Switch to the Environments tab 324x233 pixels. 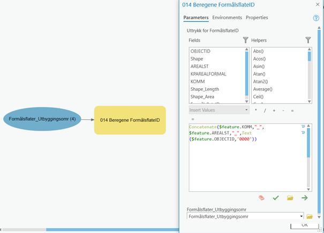tap(227, 18)
